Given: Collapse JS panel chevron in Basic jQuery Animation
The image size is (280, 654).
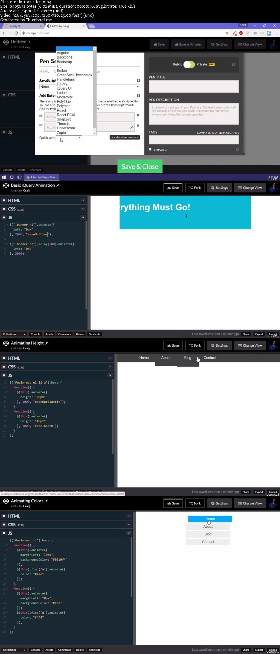Looking at the screenshot, I should [x=83, y=217].
